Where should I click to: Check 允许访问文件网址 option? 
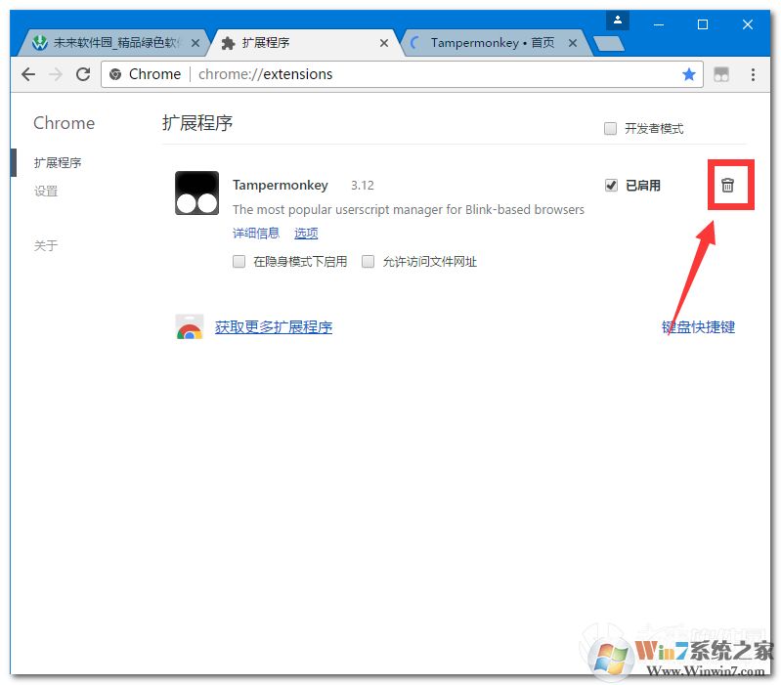[369, 261]
